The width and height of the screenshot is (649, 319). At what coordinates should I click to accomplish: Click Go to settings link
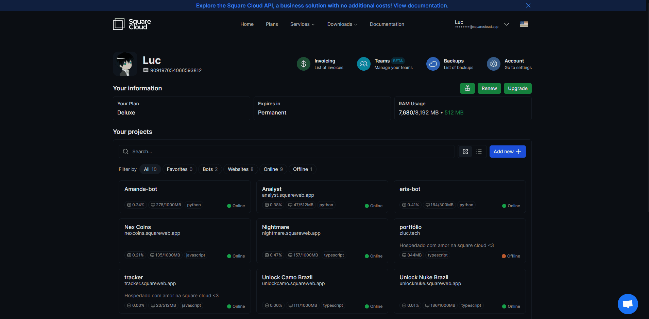(x=518, y=68)
